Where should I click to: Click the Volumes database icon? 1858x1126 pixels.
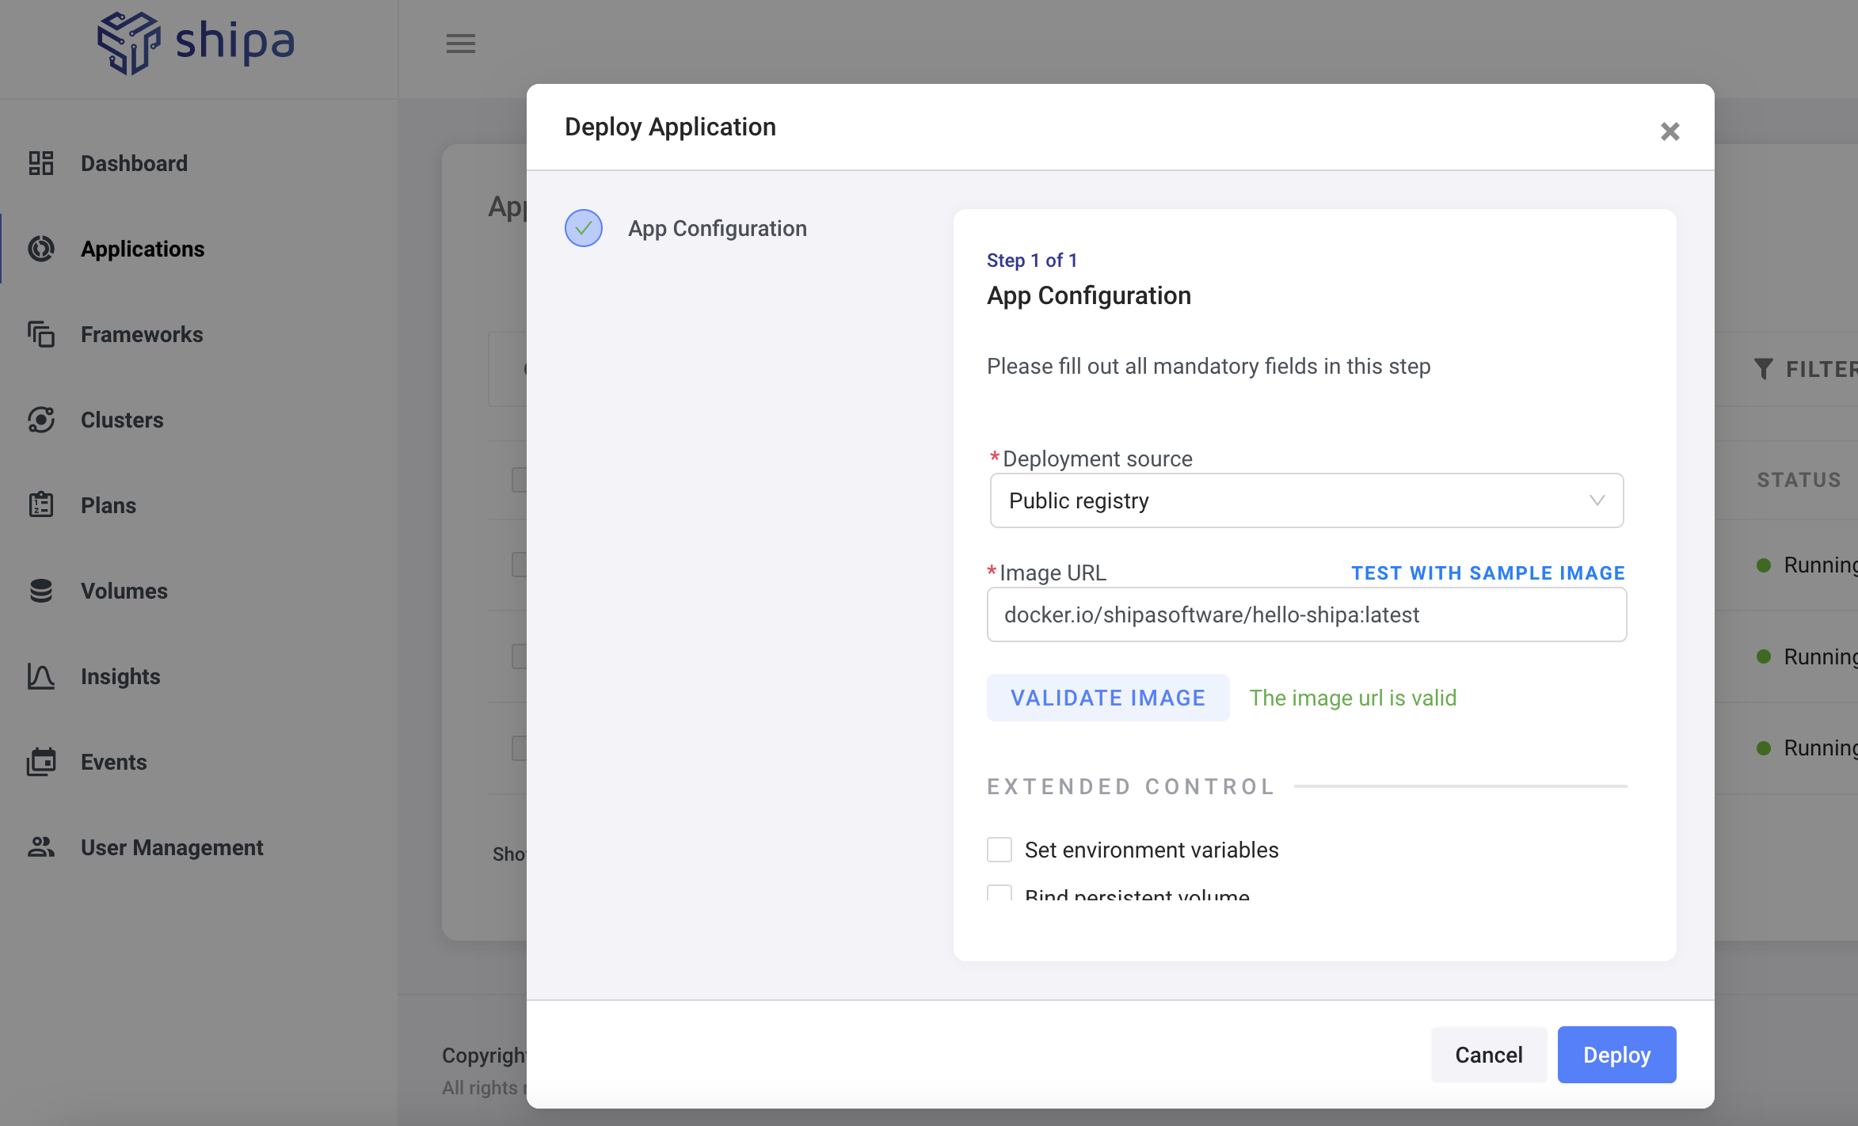41,591
